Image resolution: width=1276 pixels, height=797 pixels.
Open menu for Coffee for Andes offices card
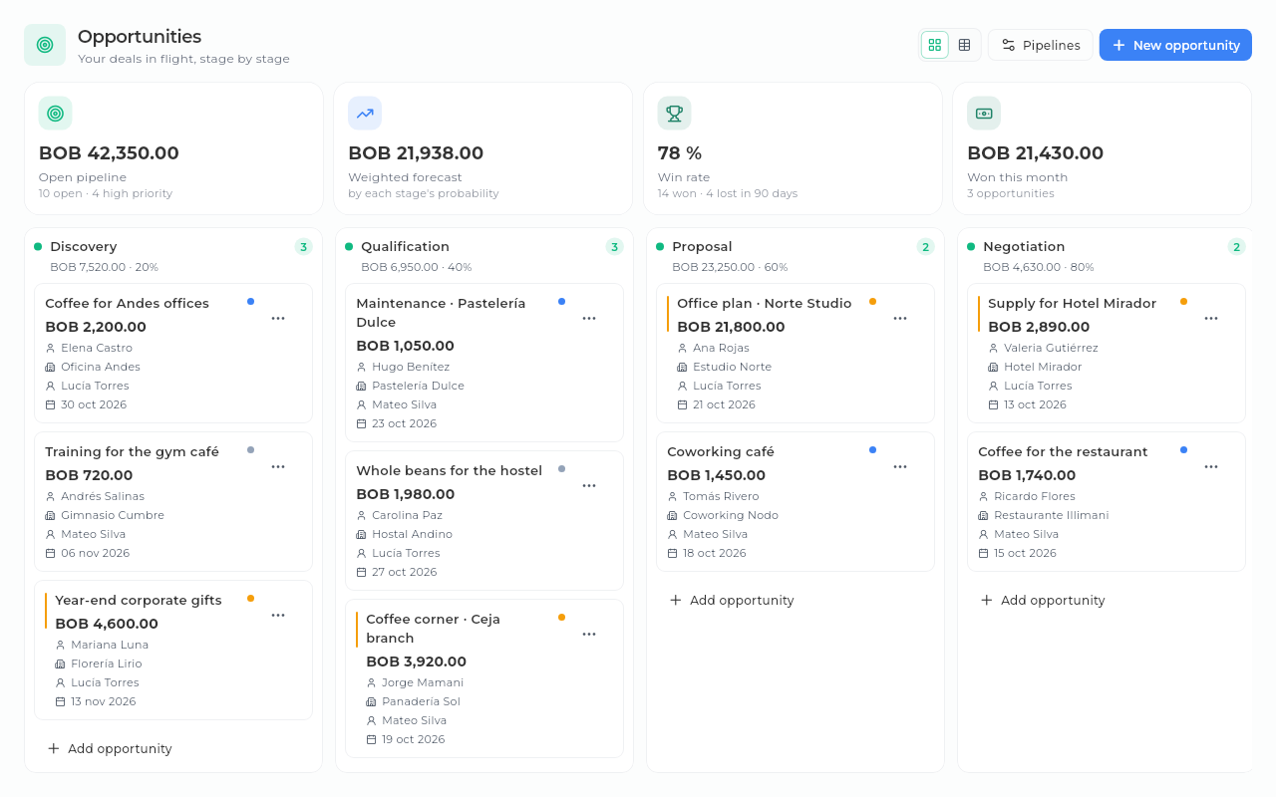tap(278, 318)
